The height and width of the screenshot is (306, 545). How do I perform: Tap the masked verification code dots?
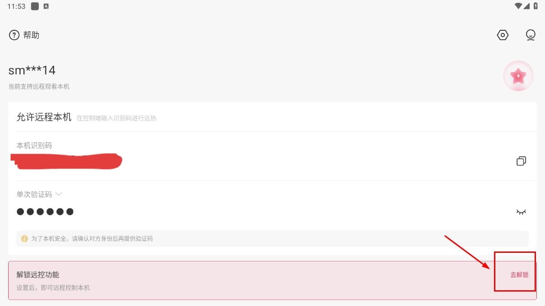point(45,211)
